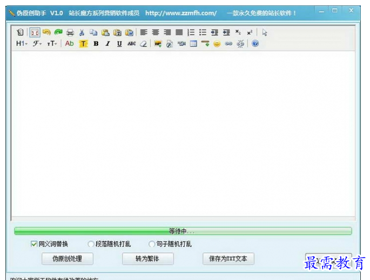This screenshot has width=370, height=280.
Task: Click inside the blank editor text area
Action: click(183, 134)
